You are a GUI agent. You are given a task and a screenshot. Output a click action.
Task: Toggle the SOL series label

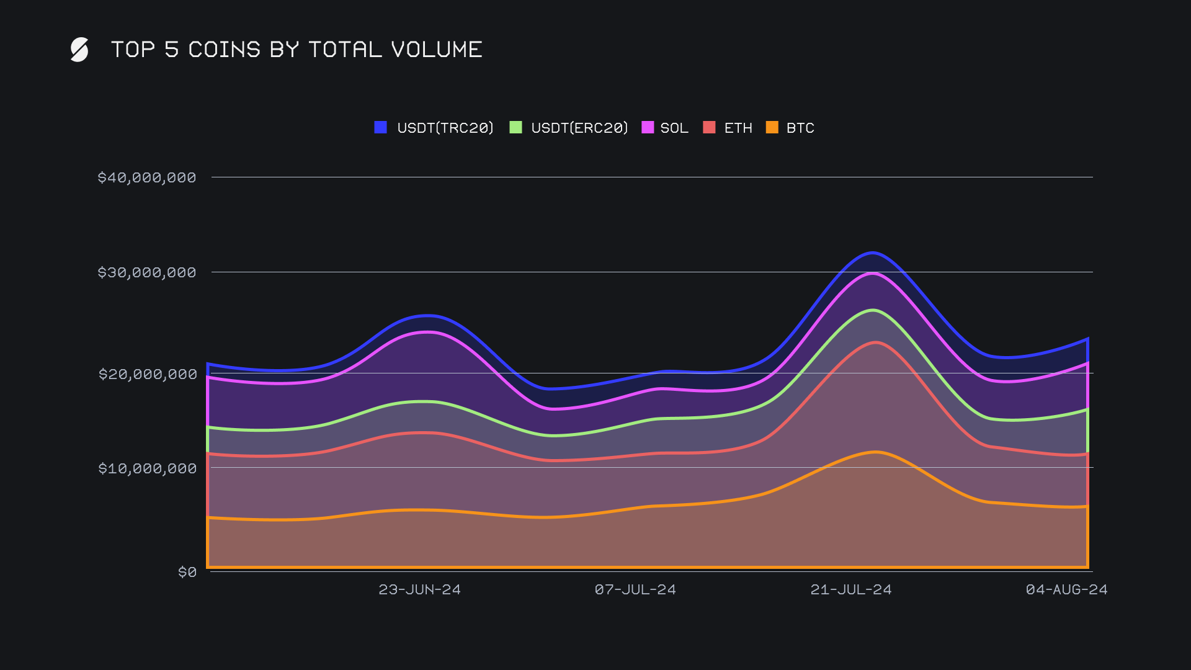[x=674, y=128]
